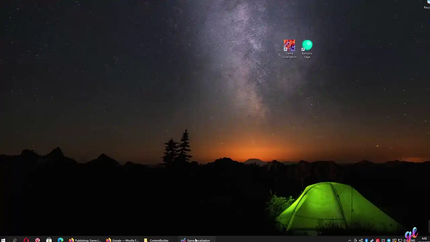Screen dimensions: 430x242
Task: Open the Game Localization desktop shortcut
Action: pyautogui.click(x=289, y=49)
